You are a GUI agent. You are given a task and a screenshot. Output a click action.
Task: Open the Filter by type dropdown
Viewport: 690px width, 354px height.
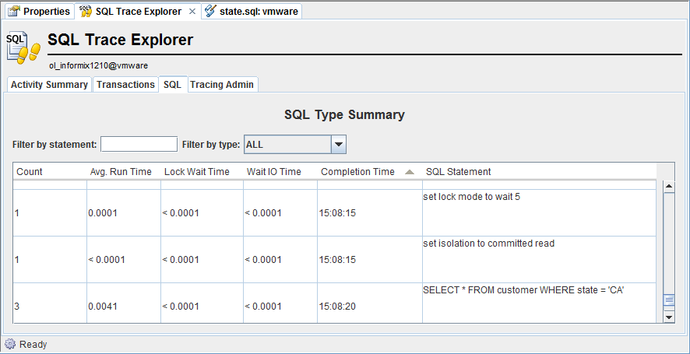coord(338,144)
